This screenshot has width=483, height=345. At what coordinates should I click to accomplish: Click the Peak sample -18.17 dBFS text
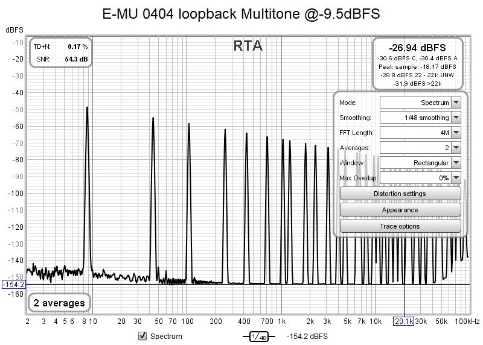pyautogui.click(x=417, y=66)
